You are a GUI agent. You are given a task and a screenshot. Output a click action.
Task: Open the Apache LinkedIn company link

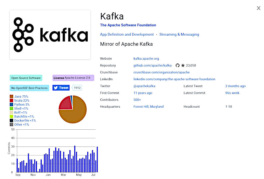tap(174, 79)
